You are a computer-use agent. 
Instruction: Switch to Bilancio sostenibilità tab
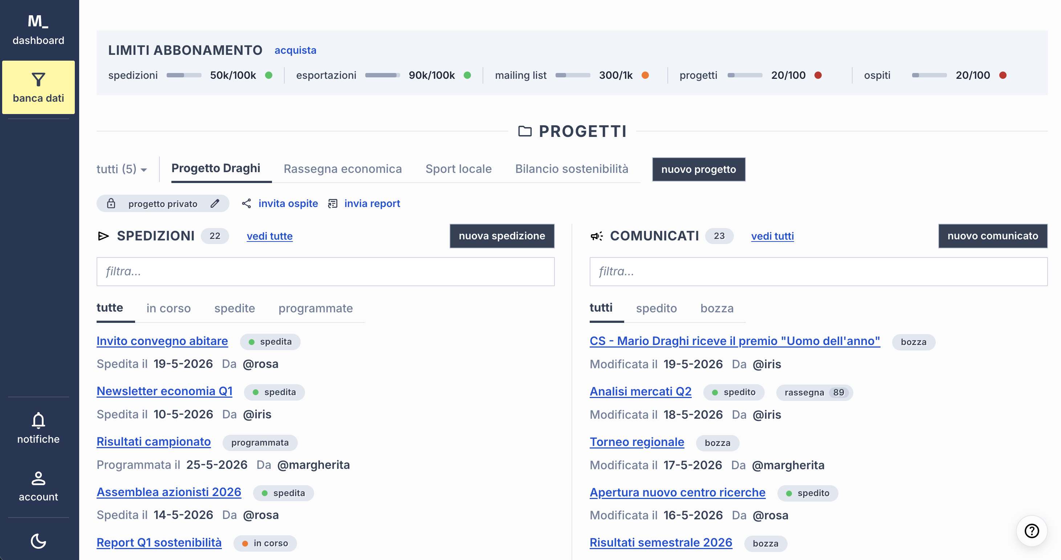[572, 169]
